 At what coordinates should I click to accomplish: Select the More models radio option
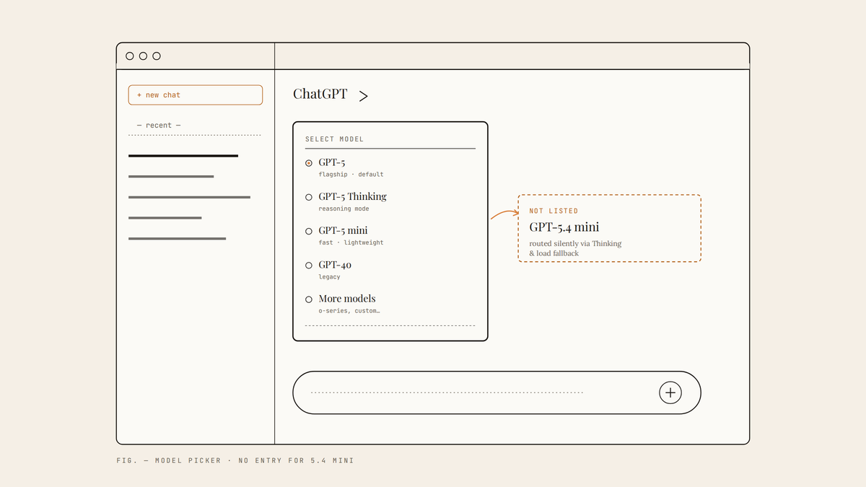tap(309, 299)
